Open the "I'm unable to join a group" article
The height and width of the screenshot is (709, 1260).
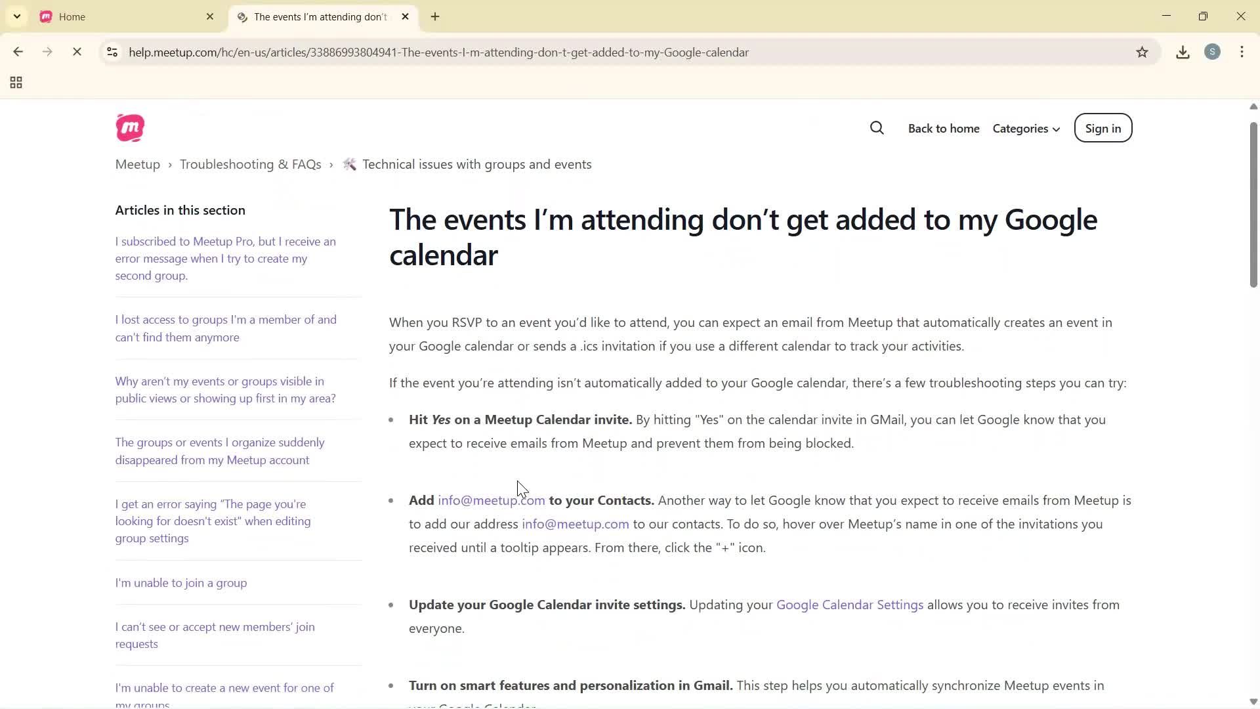point(181,582)
